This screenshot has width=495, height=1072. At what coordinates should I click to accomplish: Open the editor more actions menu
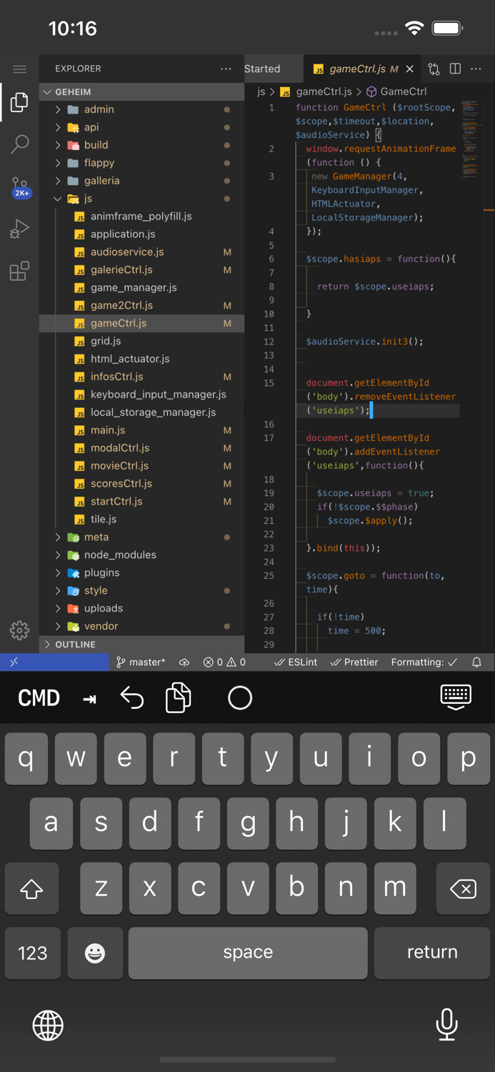pos(476,69)
